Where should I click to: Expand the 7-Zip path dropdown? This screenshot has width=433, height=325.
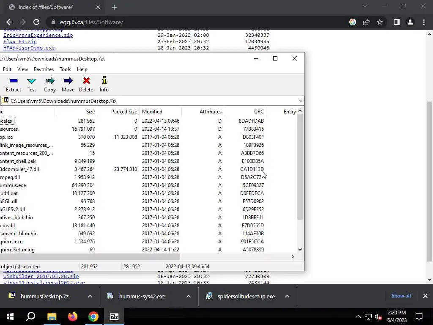(x=301, y=101)
